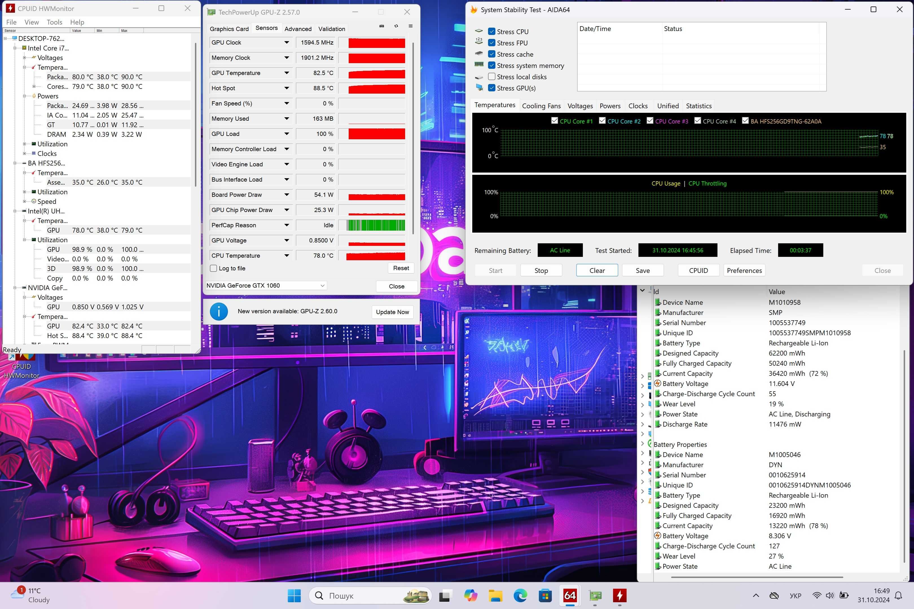Uncheck Stress FPU checkbox

[492, 43]
